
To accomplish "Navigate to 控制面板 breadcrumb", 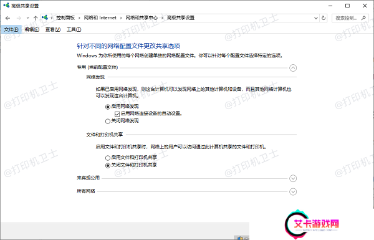I will pyautogui.click(x=65, y=18).
